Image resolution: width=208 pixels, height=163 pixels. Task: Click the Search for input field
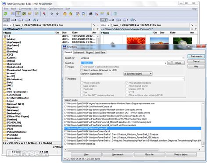coord(132,58)
